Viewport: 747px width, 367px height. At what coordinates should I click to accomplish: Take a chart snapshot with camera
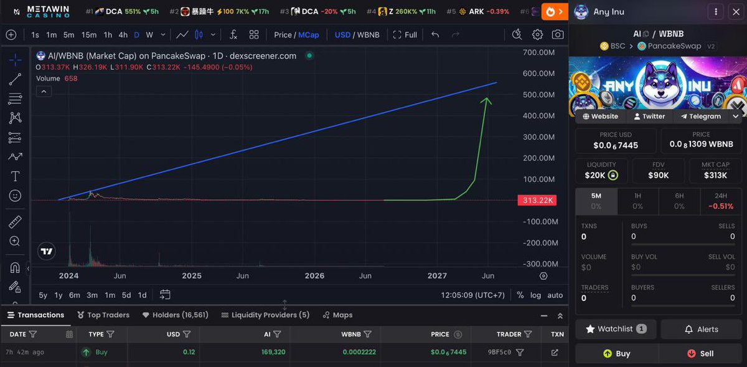point(558,35)
